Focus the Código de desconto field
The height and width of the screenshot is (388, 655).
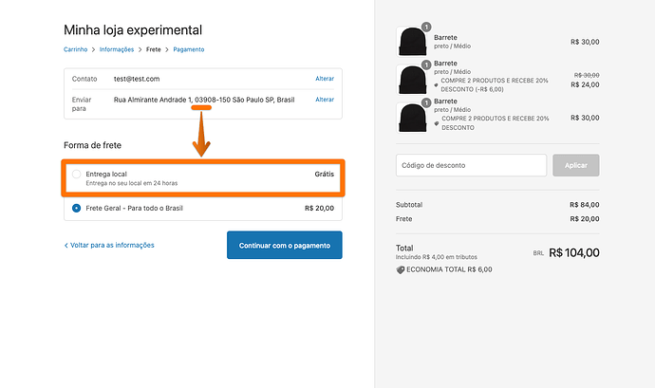click(471, 165)
